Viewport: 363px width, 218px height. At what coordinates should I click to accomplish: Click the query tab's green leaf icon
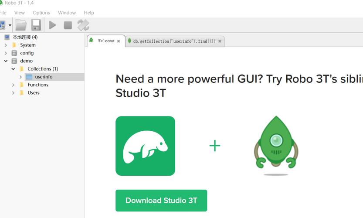click(x=129, y=41)
